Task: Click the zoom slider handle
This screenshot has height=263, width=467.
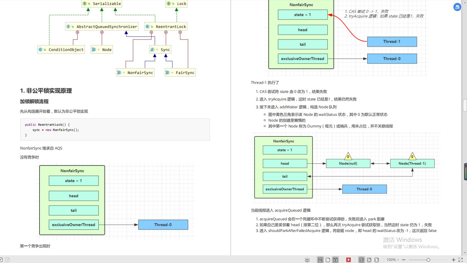Action: click(429, 260)
